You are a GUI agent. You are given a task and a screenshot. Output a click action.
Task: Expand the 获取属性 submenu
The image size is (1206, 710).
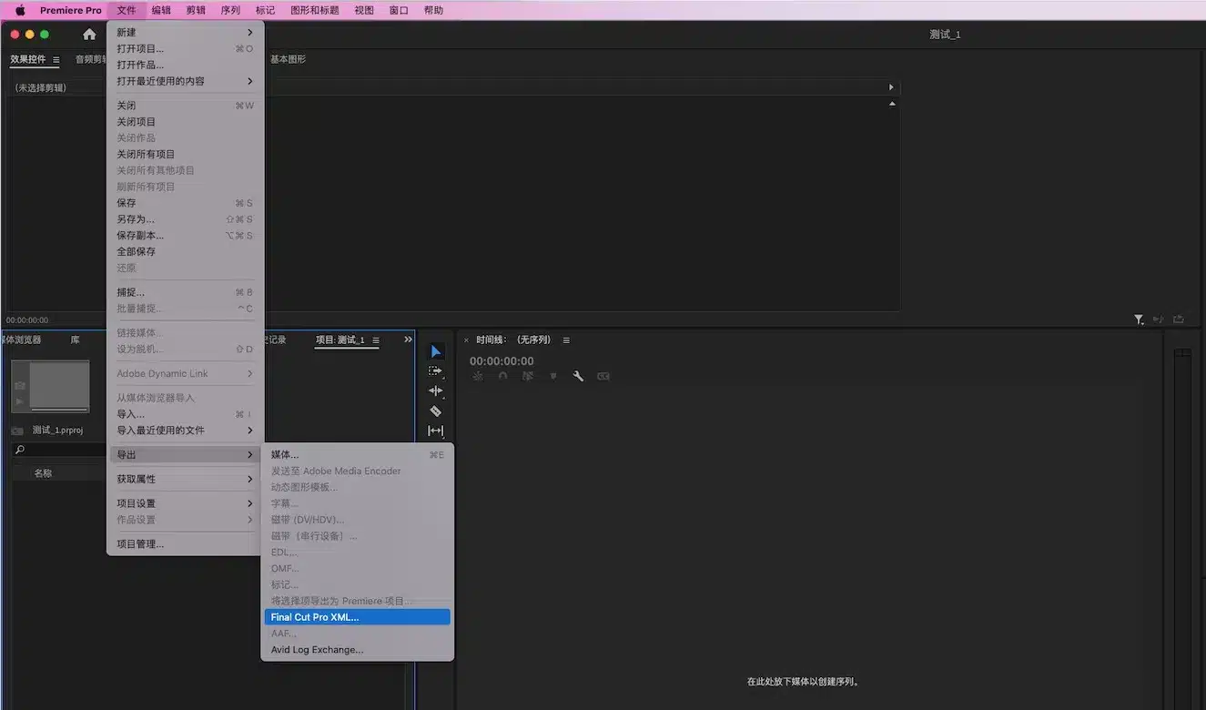click(x=186, y=479)
